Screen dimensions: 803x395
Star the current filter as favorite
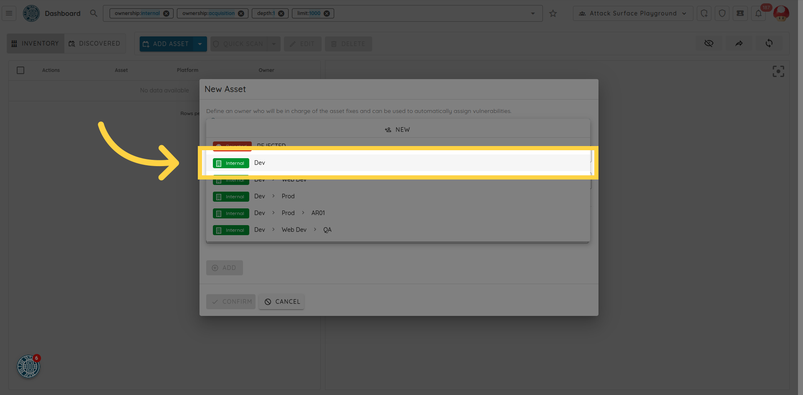553,13
